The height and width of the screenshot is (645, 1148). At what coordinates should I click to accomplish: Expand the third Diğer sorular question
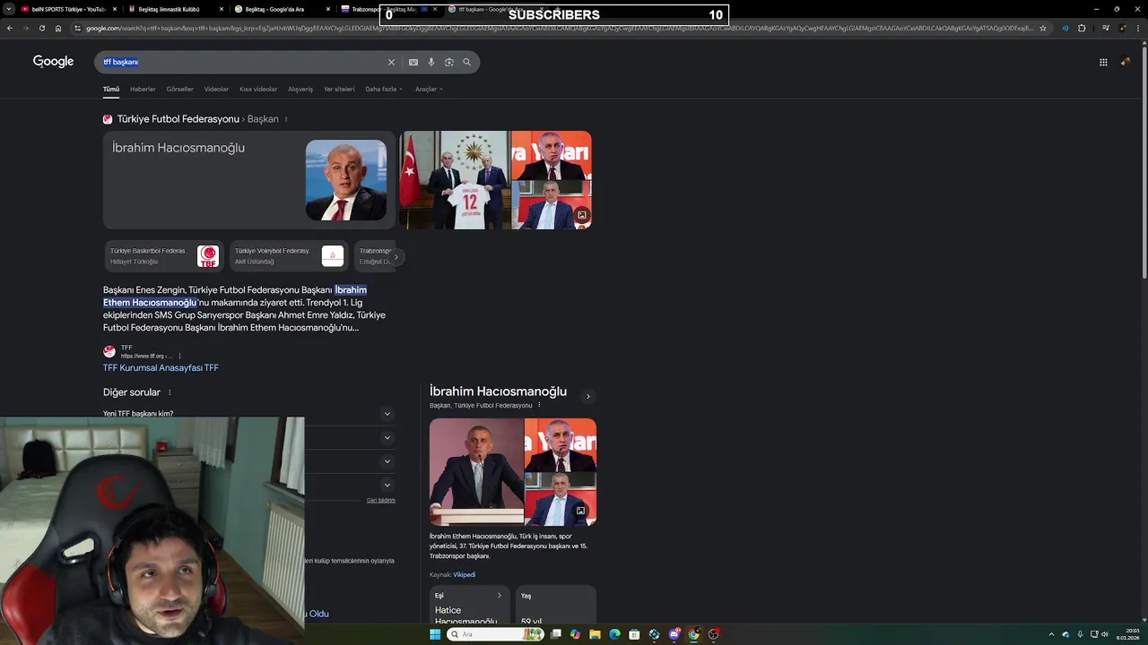387,461
